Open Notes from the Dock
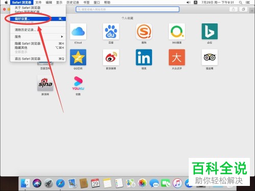255x191 pixels. pyautogui.click(x=107, y=183)
